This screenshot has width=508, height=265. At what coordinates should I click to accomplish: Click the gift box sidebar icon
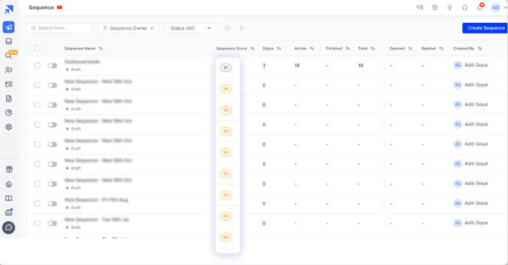point(9,169)
